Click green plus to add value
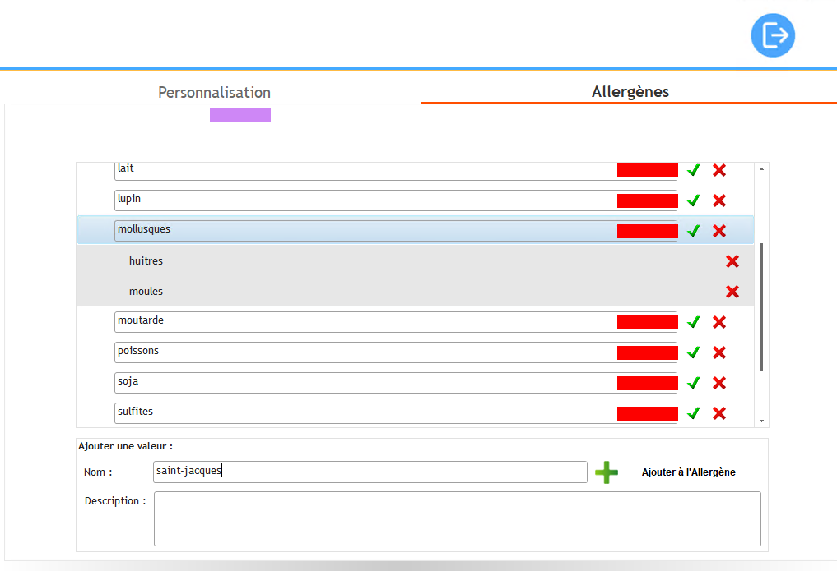Image resolution: width=837 pixels, height=571 pixels. [607, 472]
